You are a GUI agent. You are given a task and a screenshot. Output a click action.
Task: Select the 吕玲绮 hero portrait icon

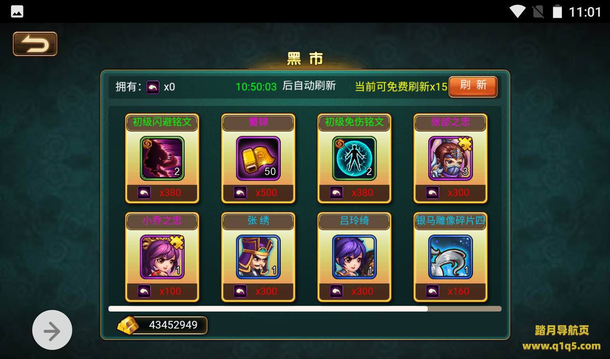pyautogui.click(x=354, y=257)
